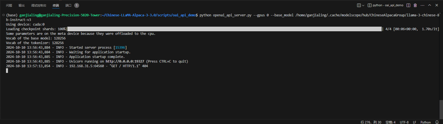
Task: Open notifications via the status bar bell icon
Action: [x=437, y=122]
